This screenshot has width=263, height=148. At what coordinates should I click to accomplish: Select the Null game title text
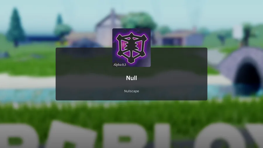131,78
